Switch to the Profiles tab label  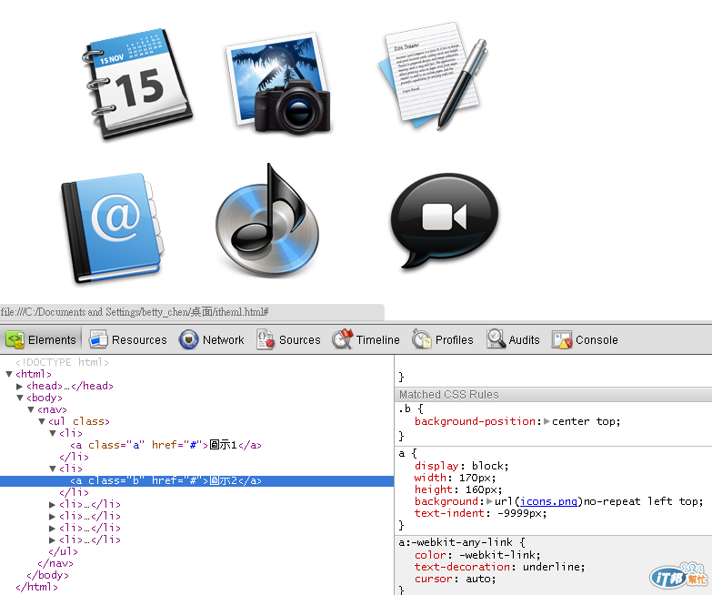[x=454, y=339]
